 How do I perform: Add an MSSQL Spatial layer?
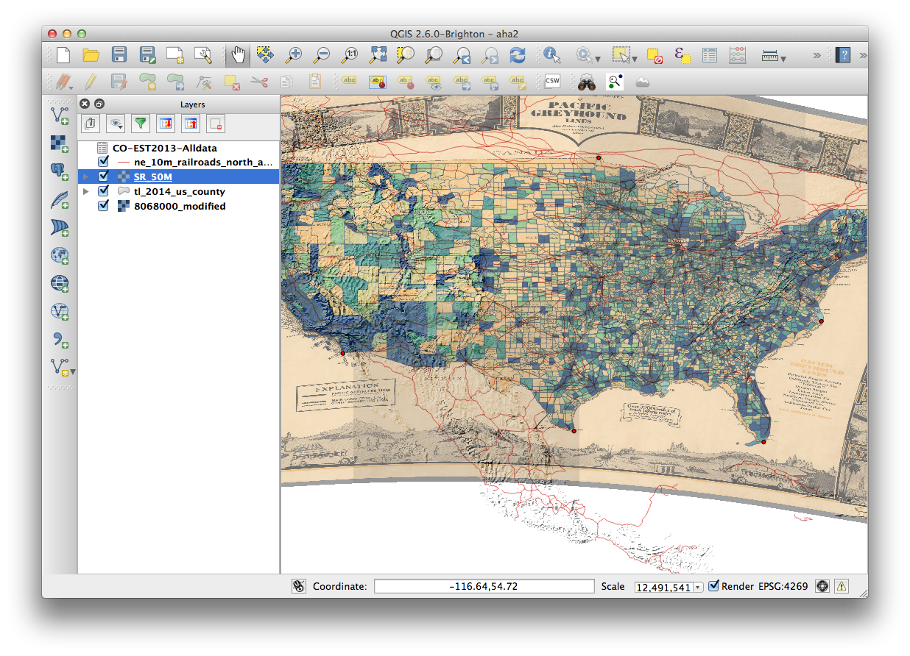tap(60, 227)
